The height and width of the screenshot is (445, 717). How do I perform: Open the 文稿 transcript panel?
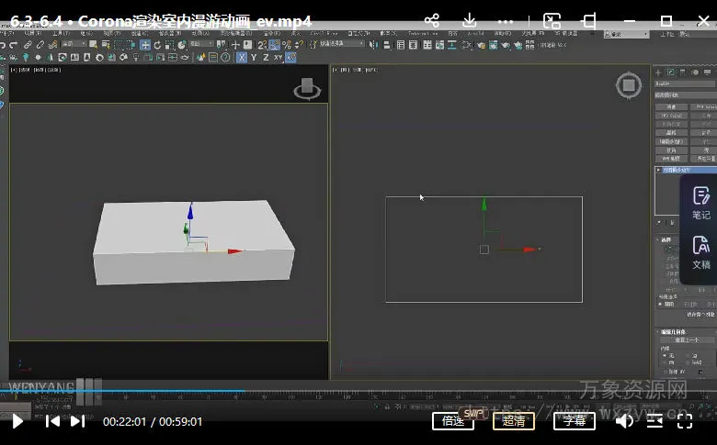(x=700, y=251)
